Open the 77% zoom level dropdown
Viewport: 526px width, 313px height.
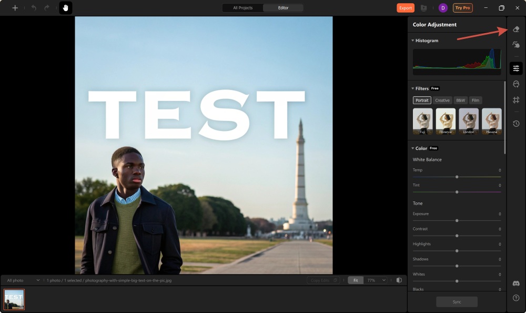tap(376, 280)
